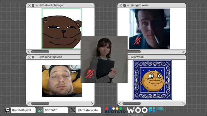Click the square icon in @theblockchaingod title bar
The width and height of the screenshot is (207, 116).
(33, 5)
